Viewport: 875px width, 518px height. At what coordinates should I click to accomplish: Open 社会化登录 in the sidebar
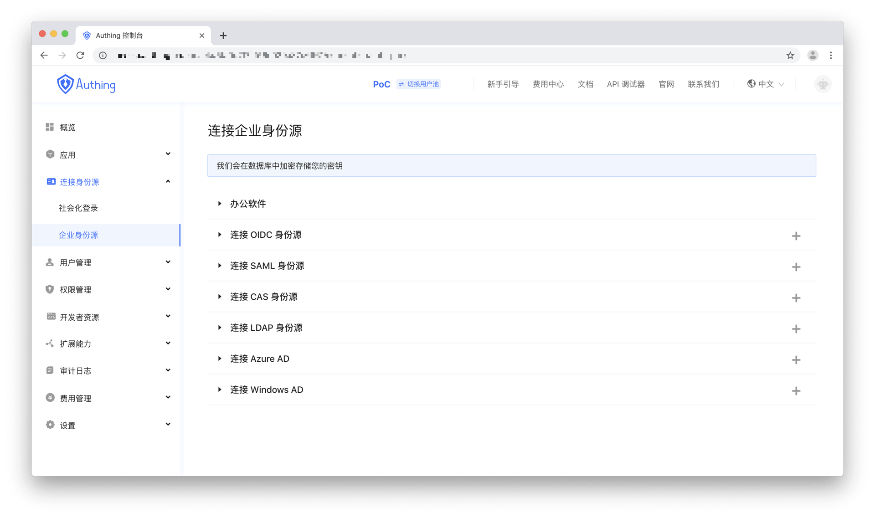coord(78,208)
